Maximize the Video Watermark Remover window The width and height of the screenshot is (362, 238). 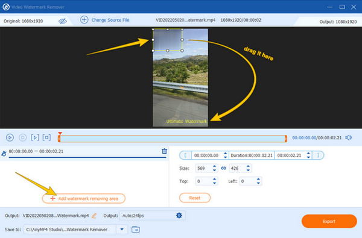point(342,7)
